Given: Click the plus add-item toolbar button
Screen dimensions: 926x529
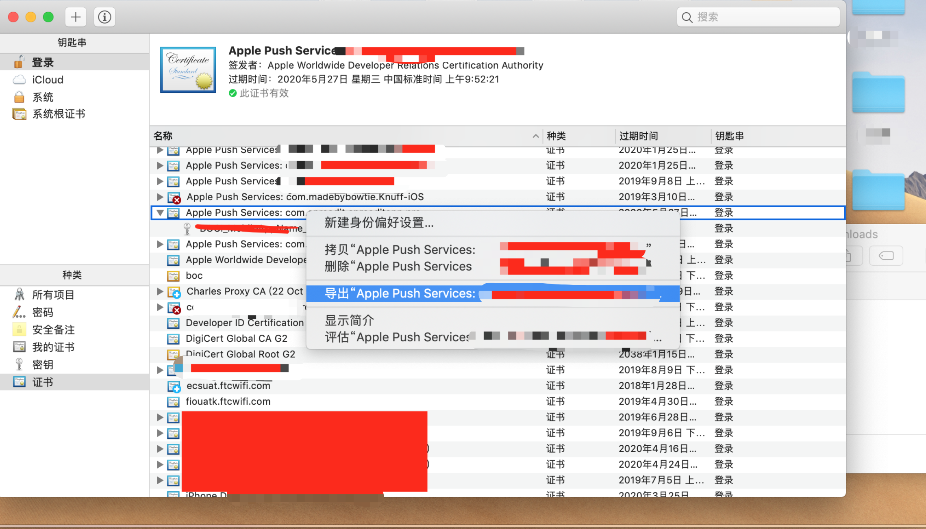Looking at the screenshot, I should (x=76, y=17).
